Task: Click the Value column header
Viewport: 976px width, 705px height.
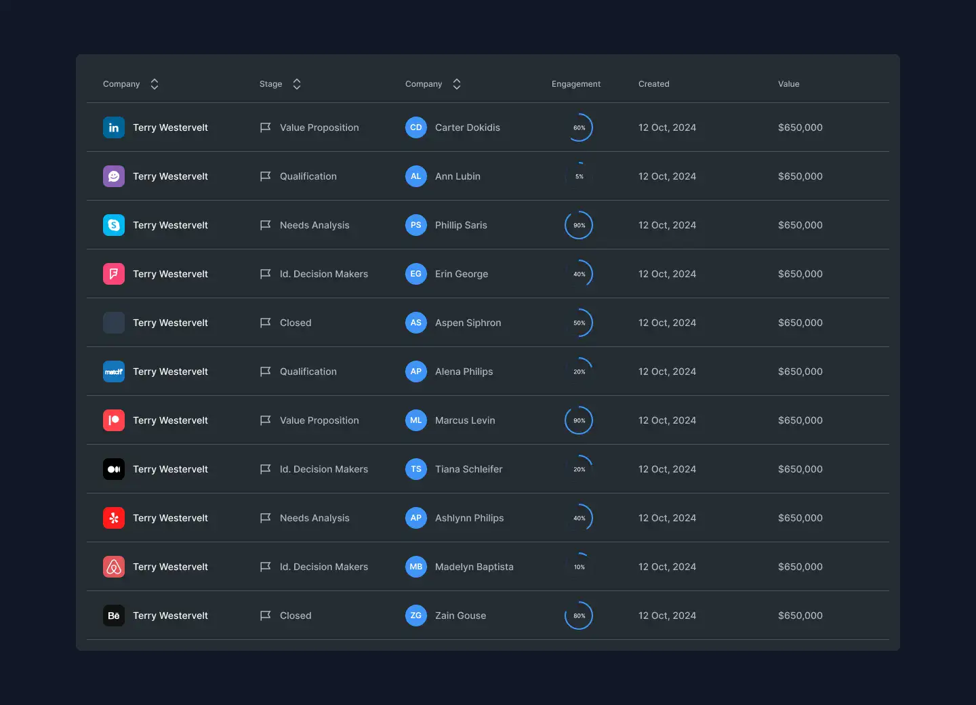Action: [x=789, y=84]
